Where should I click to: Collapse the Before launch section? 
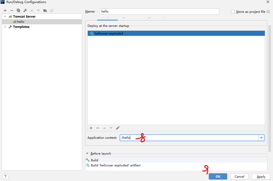[87, 153]
